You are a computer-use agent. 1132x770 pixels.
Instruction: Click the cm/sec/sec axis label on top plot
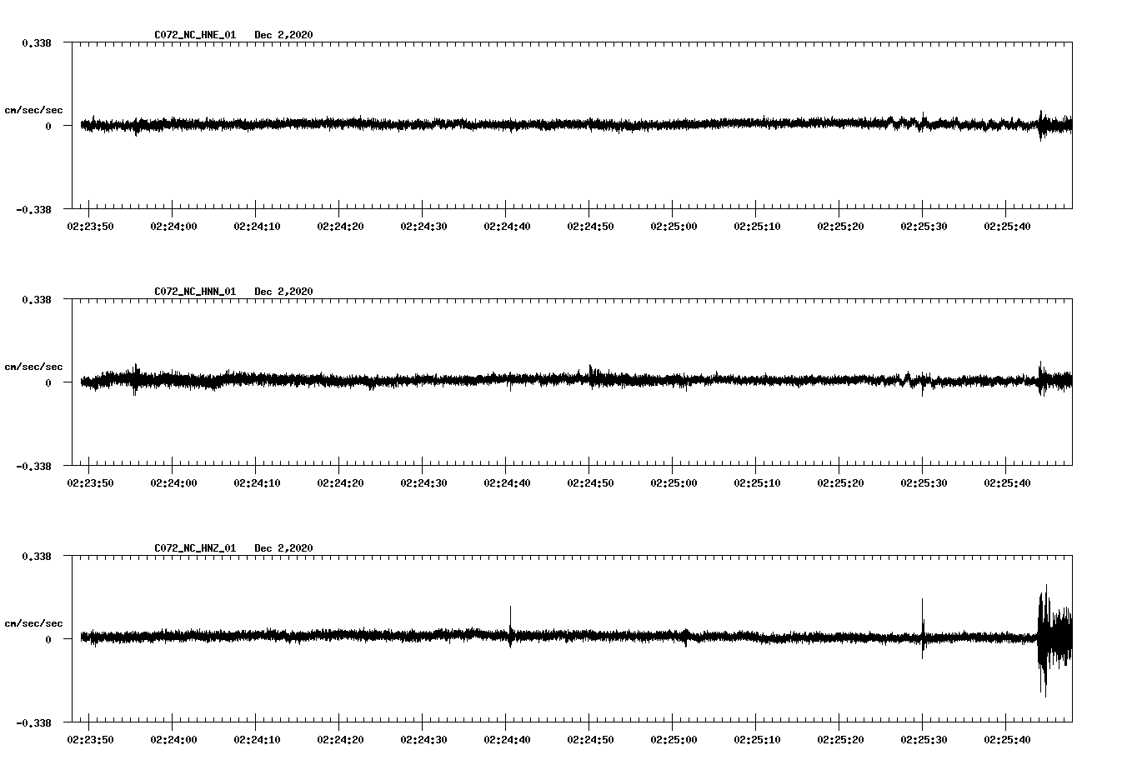34,108
